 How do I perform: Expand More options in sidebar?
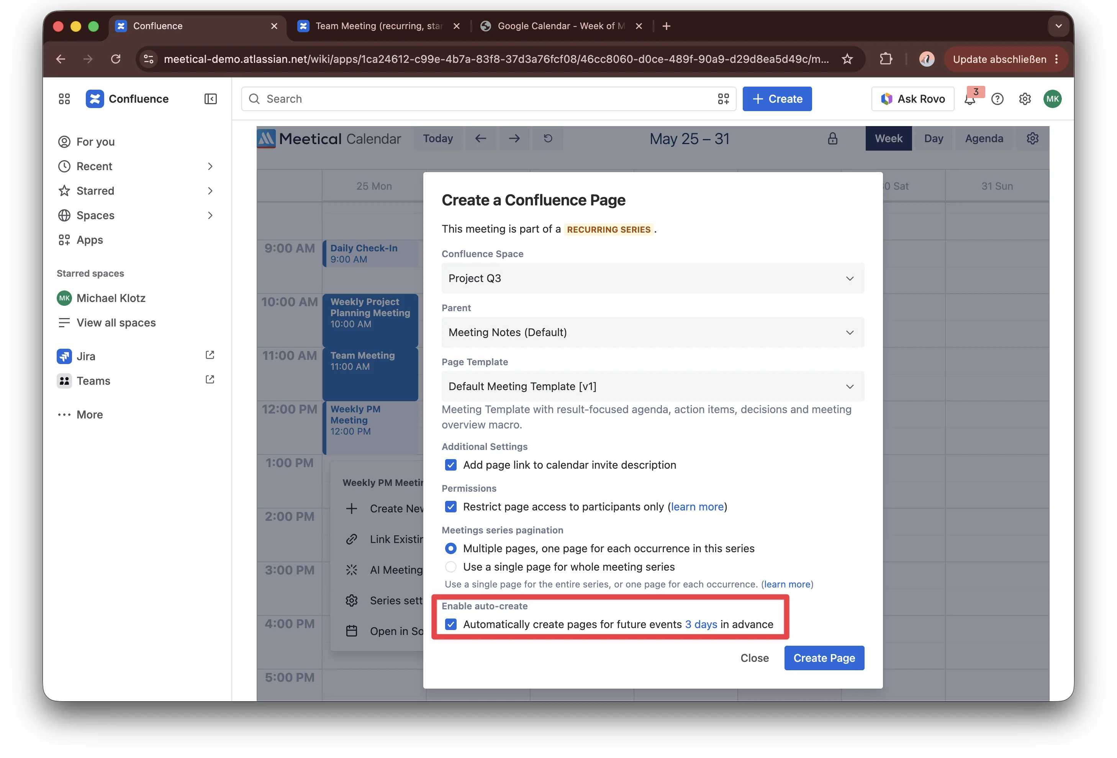[x=136, y=415]
